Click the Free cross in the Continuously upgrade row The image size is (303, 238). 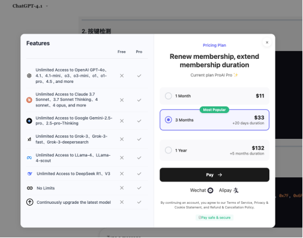click(x=122, y=202)
